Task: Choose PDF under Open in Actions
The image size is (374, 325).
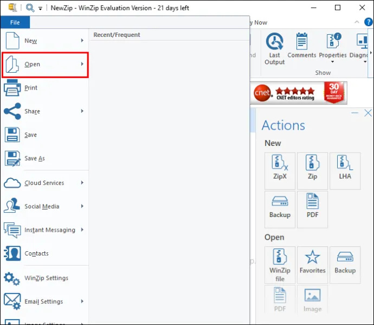Action: tap(280, 299)
